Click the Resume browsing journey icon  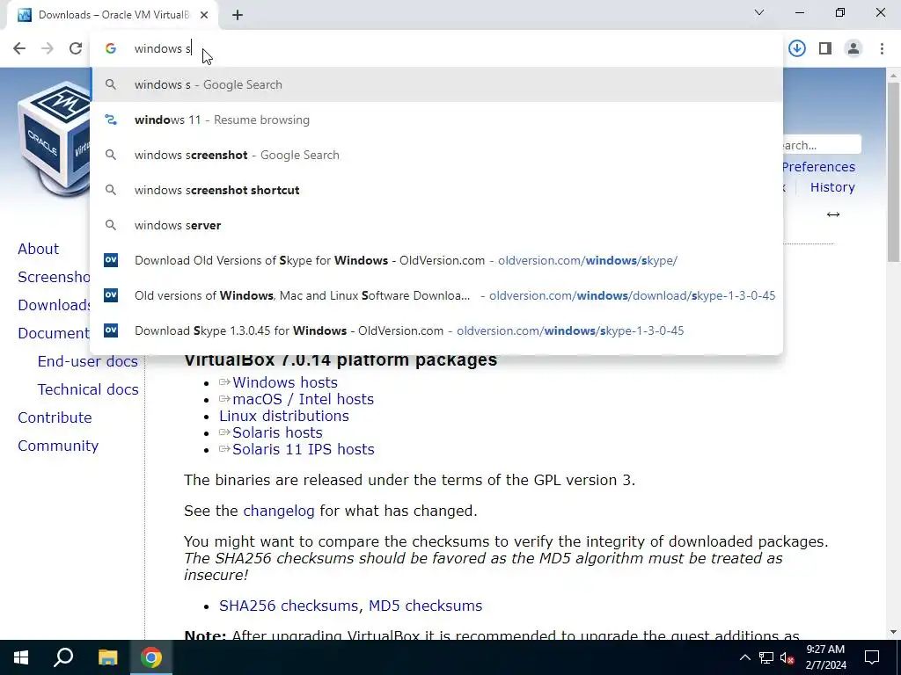(x=111, y=120)
